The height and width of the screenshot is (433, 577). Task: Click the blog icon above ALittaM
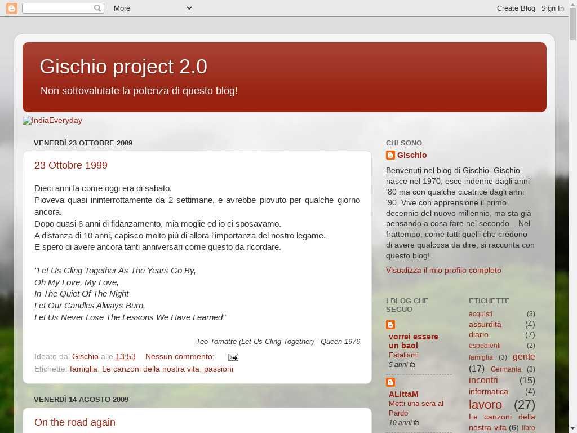(390, 382)
